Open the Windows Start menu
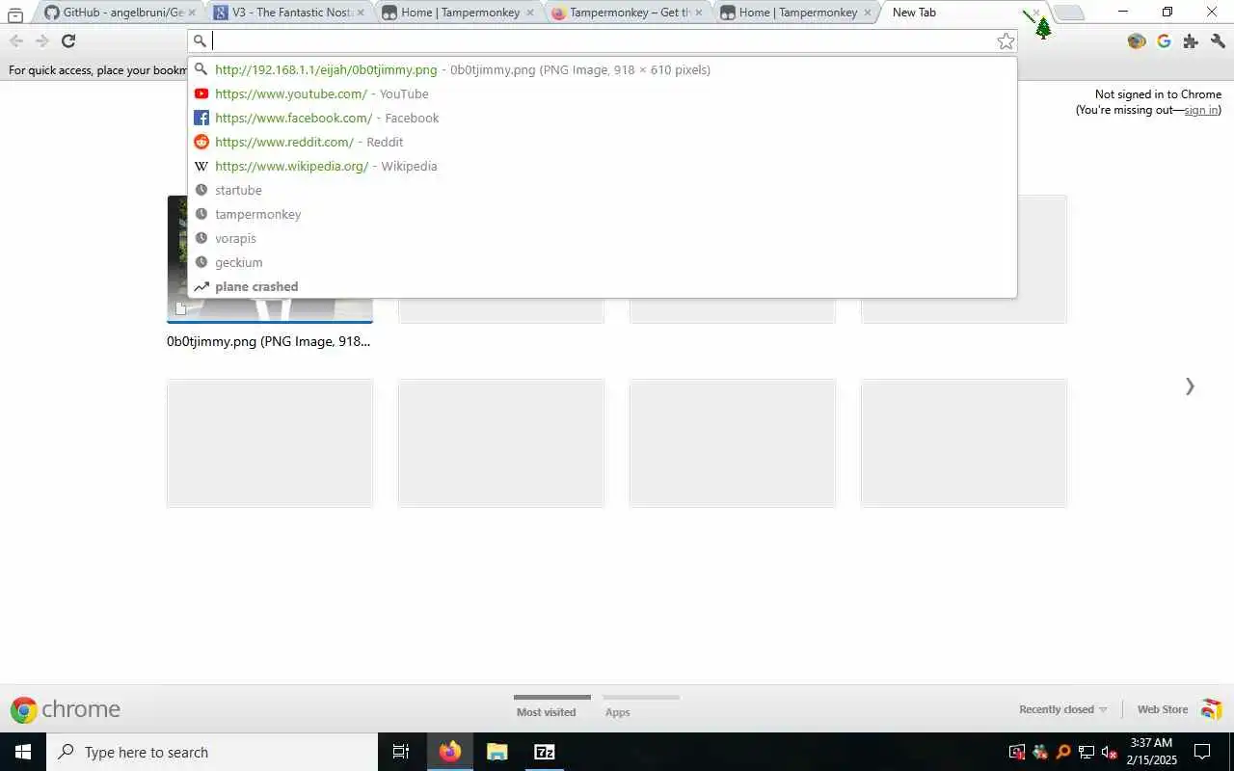Image resolution: width=1234 pixels, height=771 pixels. (x=23, y=752)
